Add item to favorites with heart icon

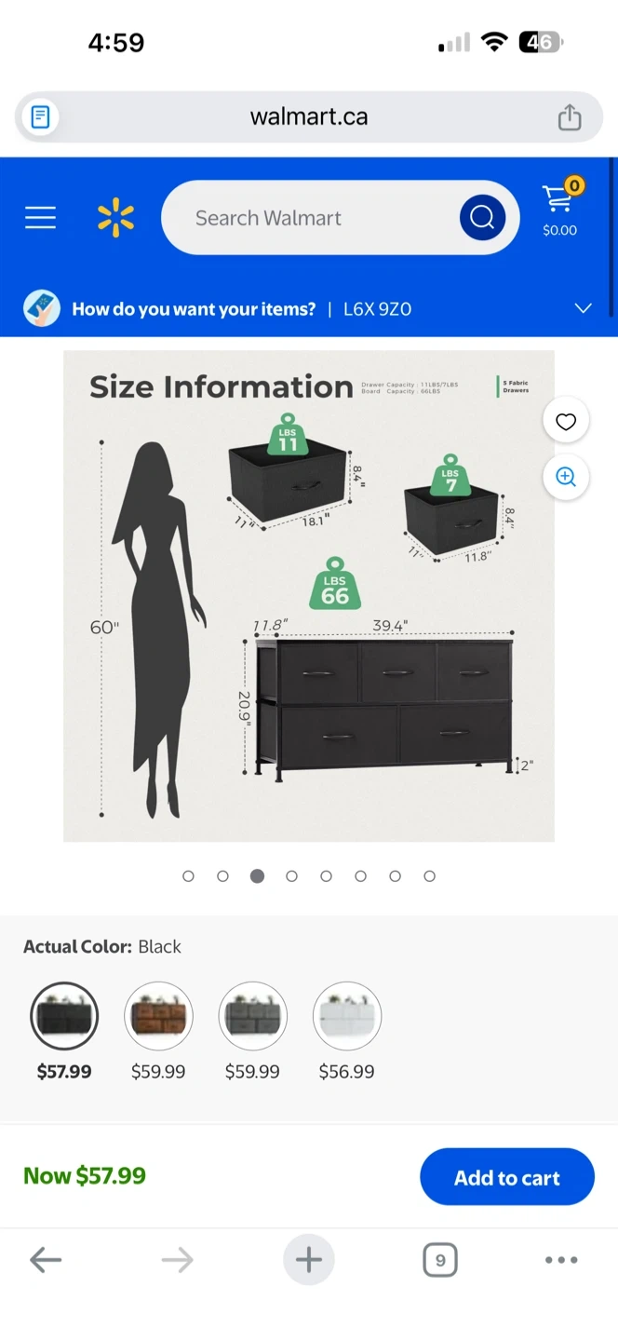pos(566,422)
